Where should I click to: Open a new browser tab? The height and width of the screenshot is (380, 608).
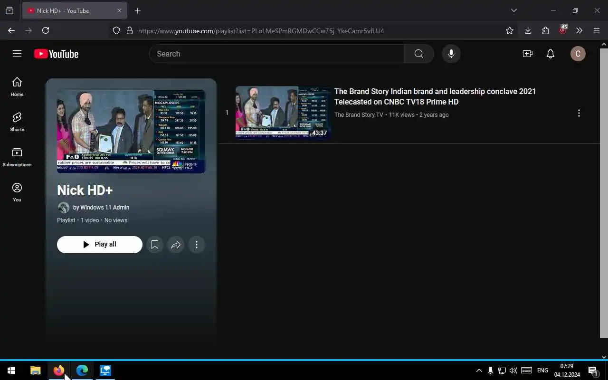click(x=138, y=10)
